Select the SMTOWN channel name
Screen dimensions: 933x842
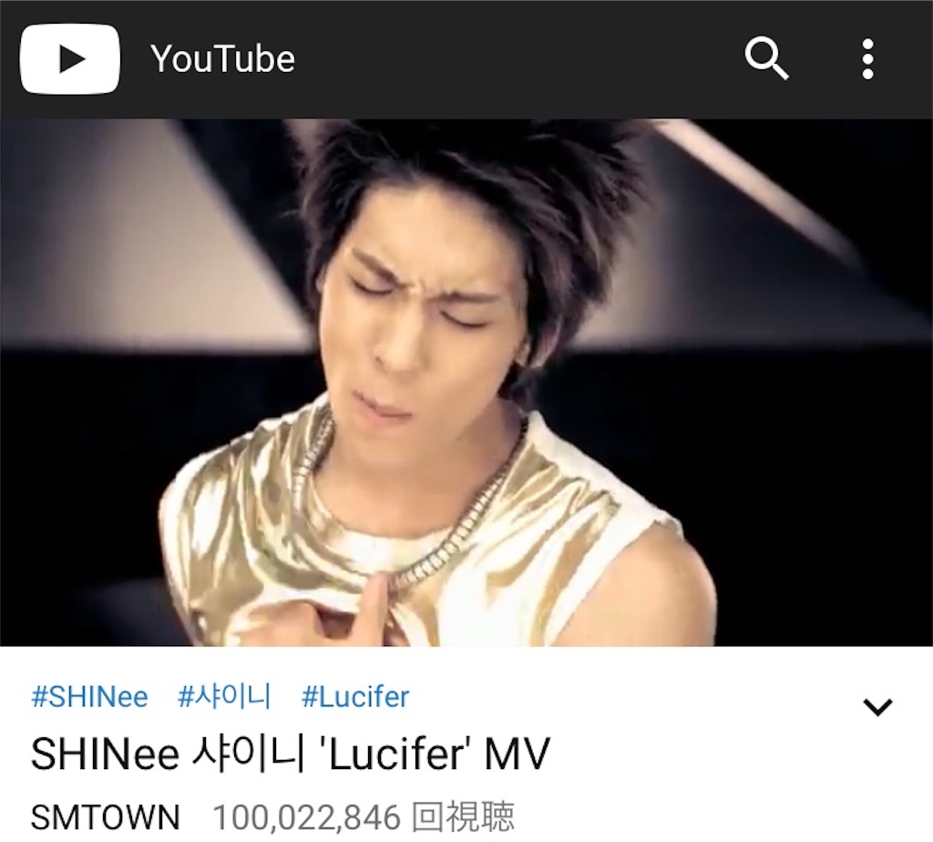point(106,817)
